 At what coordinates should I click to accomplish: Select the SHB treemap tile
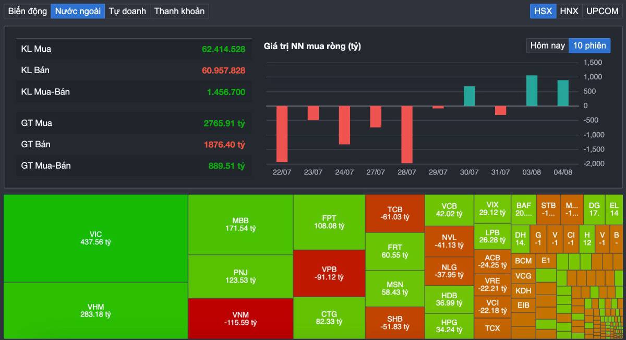pyautogui.click(x=395, y=323)
